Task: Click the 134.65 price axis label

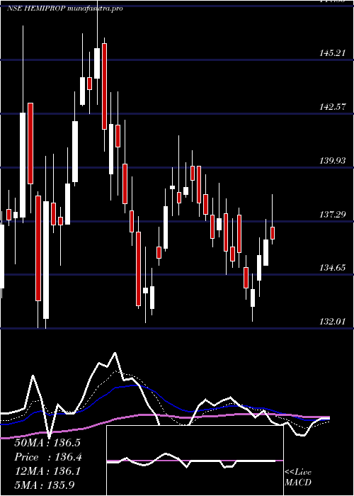Action: (x=332, y=268)
